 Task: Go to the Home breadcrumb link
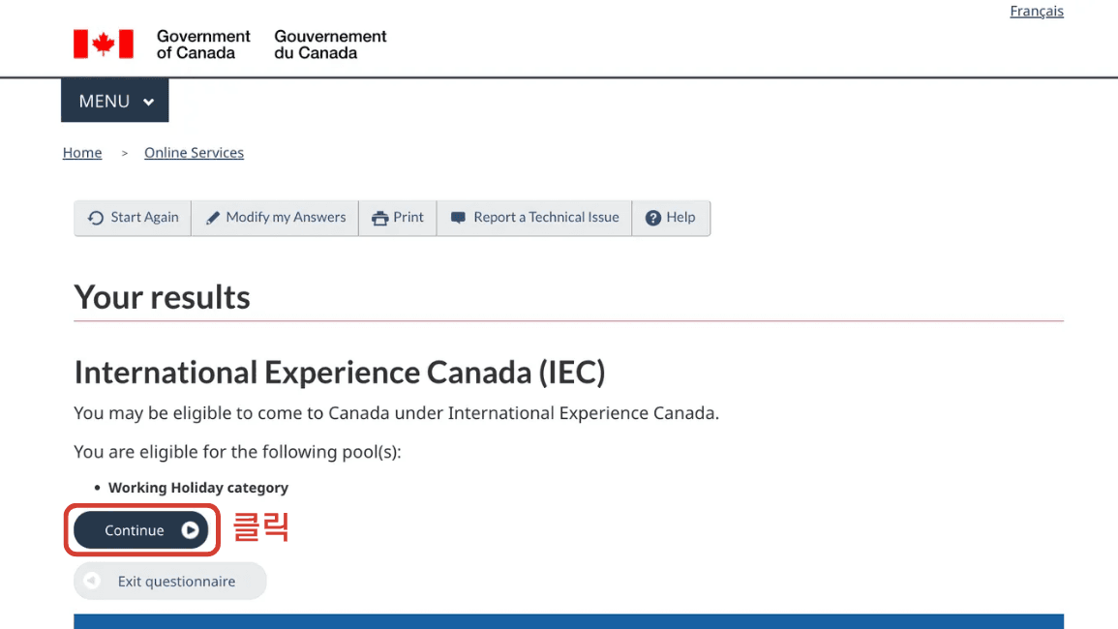tap(82, 153)
